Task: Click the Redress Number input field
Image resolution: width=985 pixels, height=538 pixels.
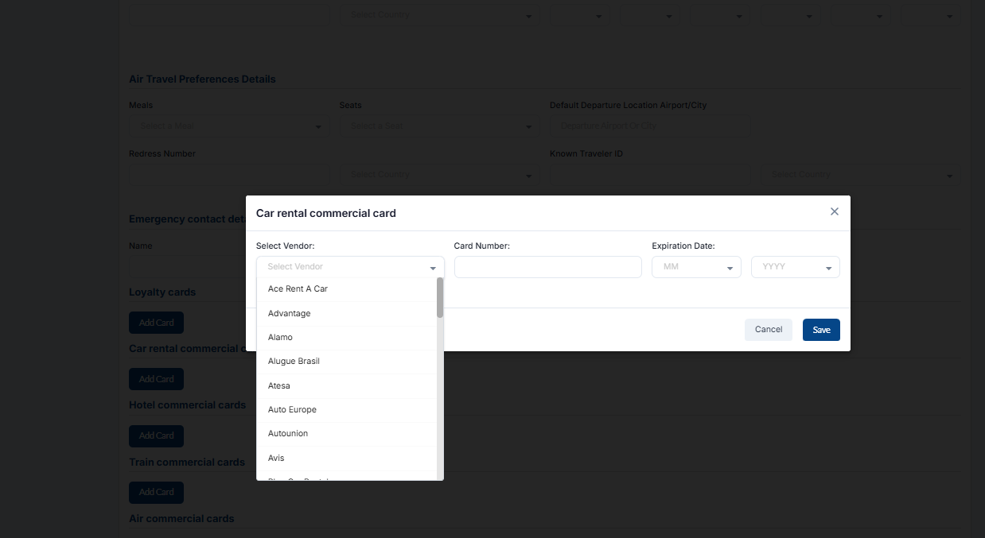Action: 228,174
